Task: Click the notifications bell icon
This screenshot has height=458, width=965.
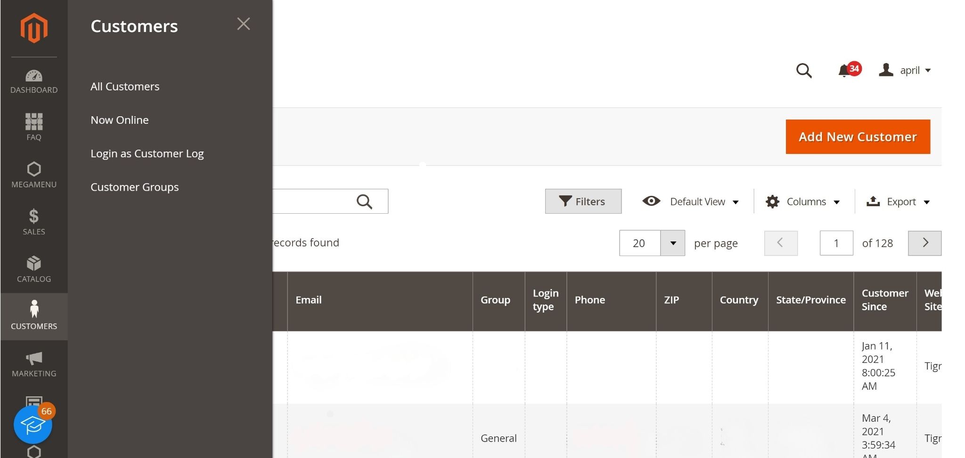Action: click(x=844, y=71)
